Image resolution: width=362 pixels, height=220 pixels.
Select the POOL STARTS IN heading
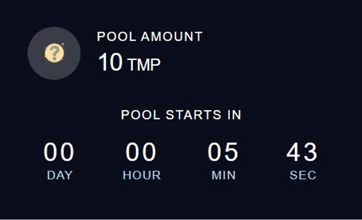coord(181,115)
